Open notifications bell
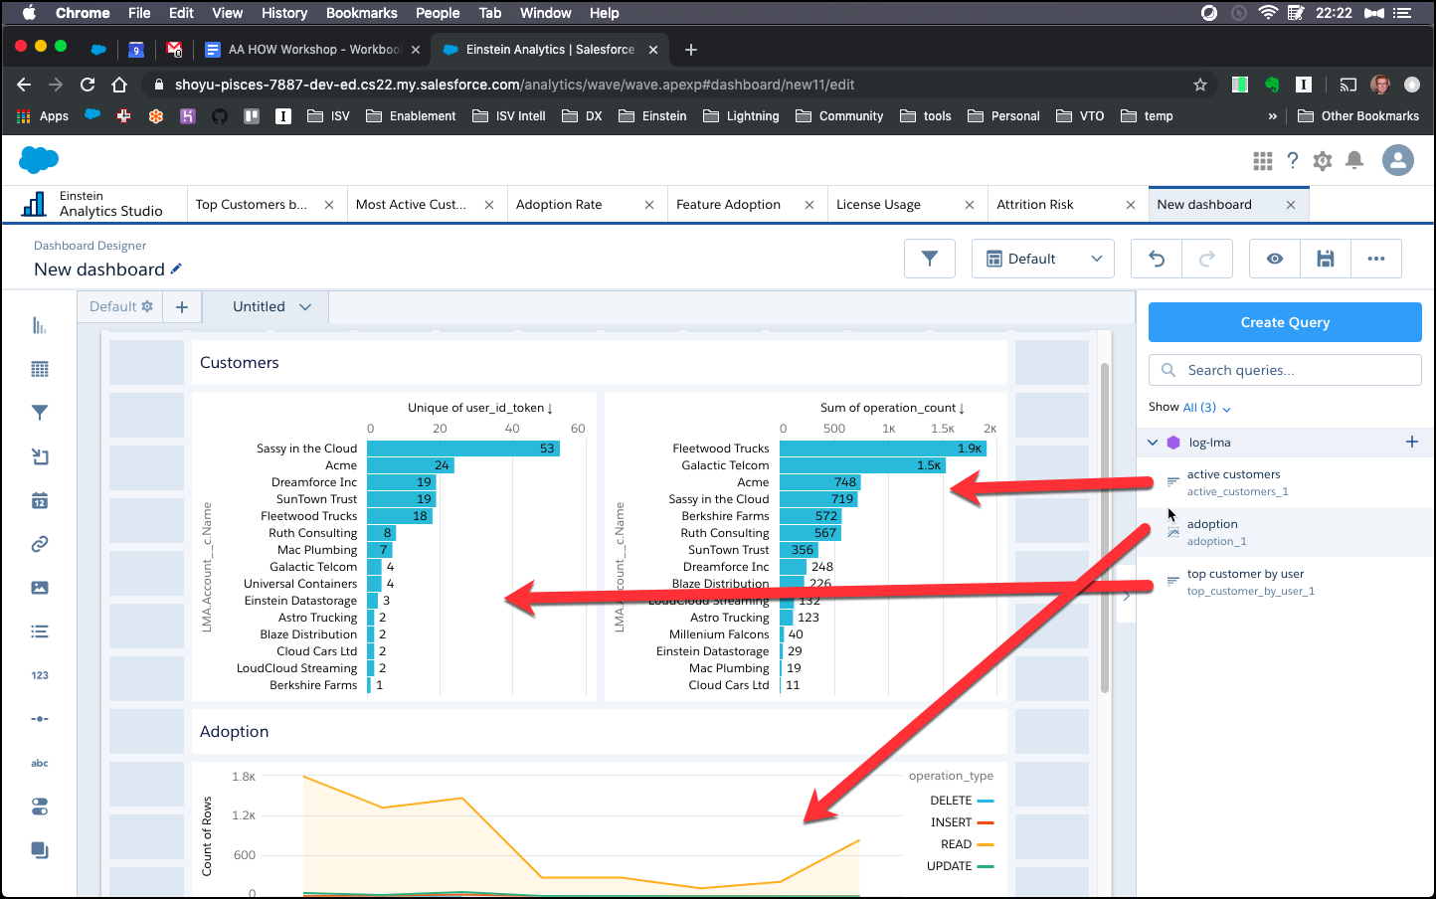 [1354, 160]
